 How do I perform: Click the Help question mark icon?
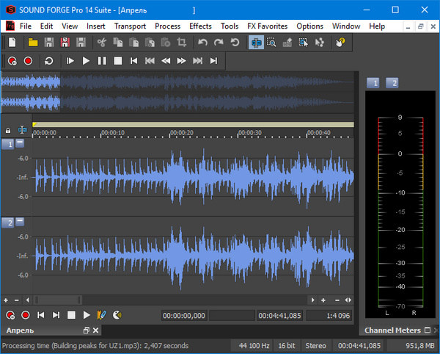[x=340, y=43]
